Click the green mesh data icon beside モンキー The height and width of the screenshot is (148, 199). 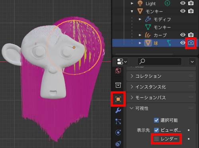coord(148,27)
